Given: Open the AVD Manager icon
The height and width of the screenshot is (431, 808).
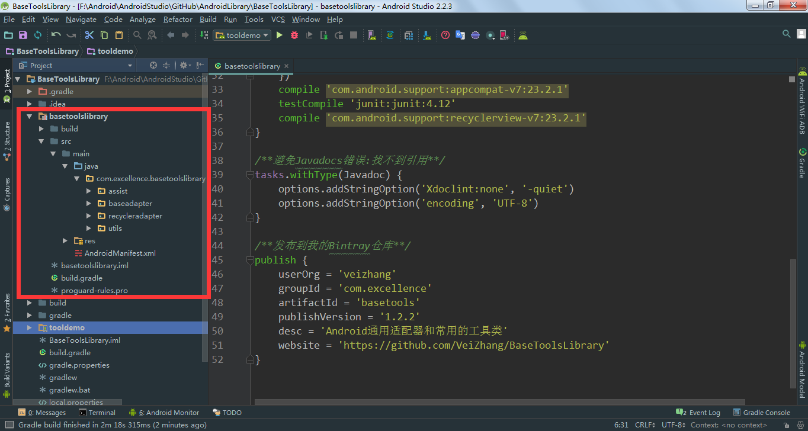Looking at the screenshot, I should [x=372, y=36].
